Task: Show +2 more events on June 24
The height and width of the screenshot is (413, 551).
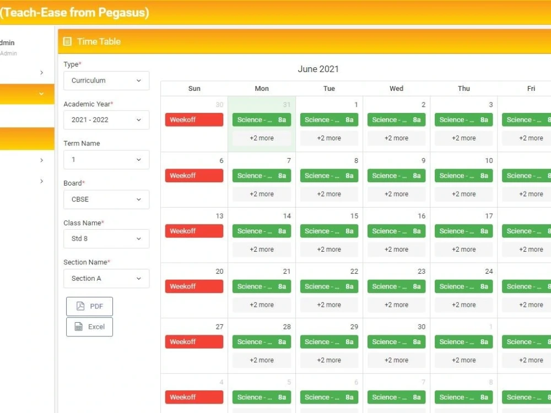Action: tap(463, 305)
